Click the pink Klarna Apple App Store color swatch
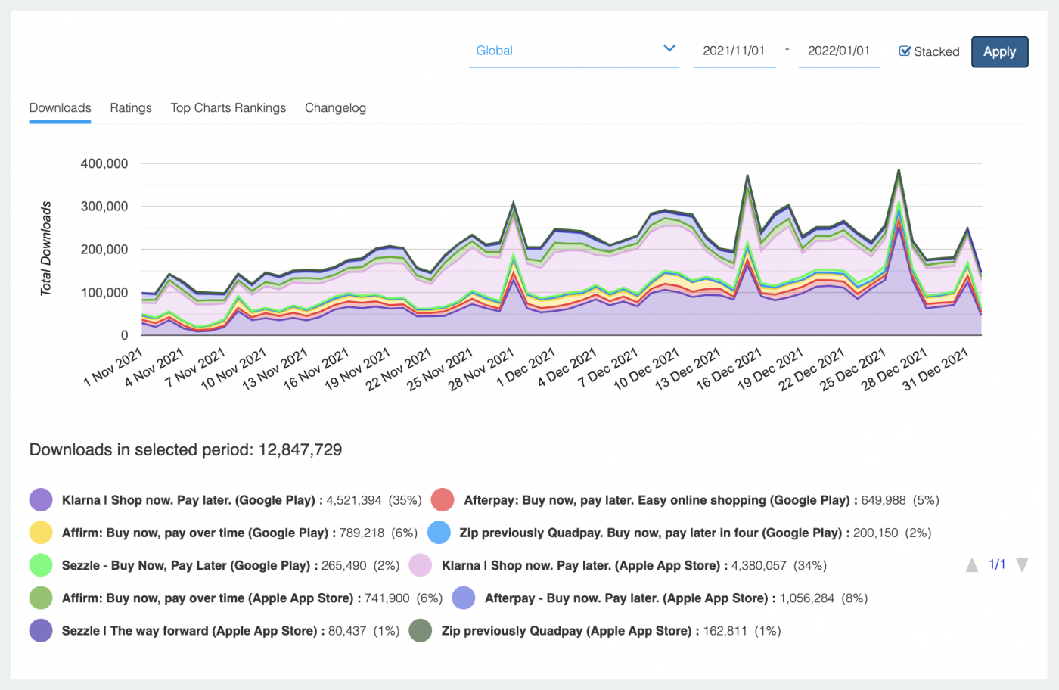The height and width of the screenshot is (690, 1059). [x=421, y=565]
